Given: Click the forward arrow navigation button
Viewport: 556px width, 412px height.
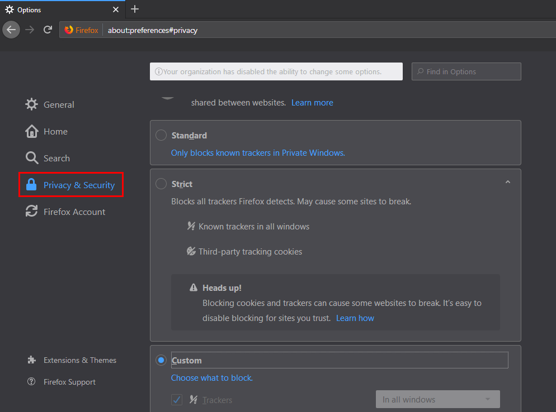Looking at the screenshot, I should [30, 30].
